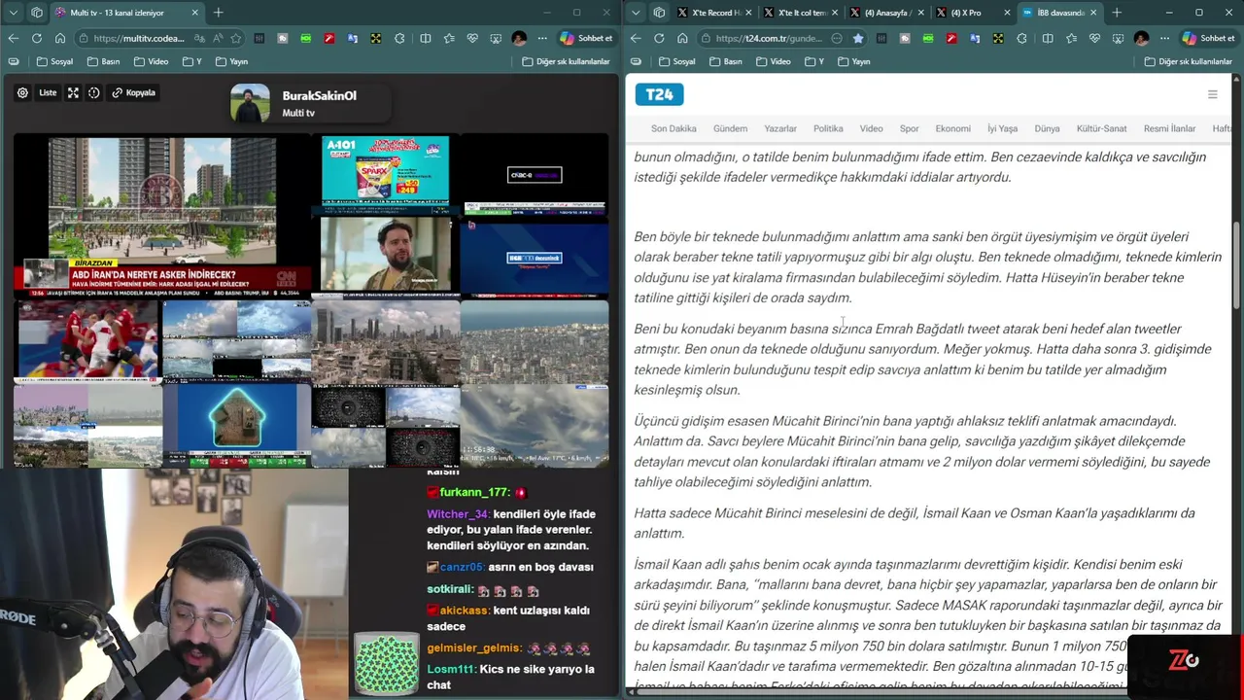The image size is (1244, 700).
Task: Open Favorites list icon in Multi tv window
Action: point(449,38)
